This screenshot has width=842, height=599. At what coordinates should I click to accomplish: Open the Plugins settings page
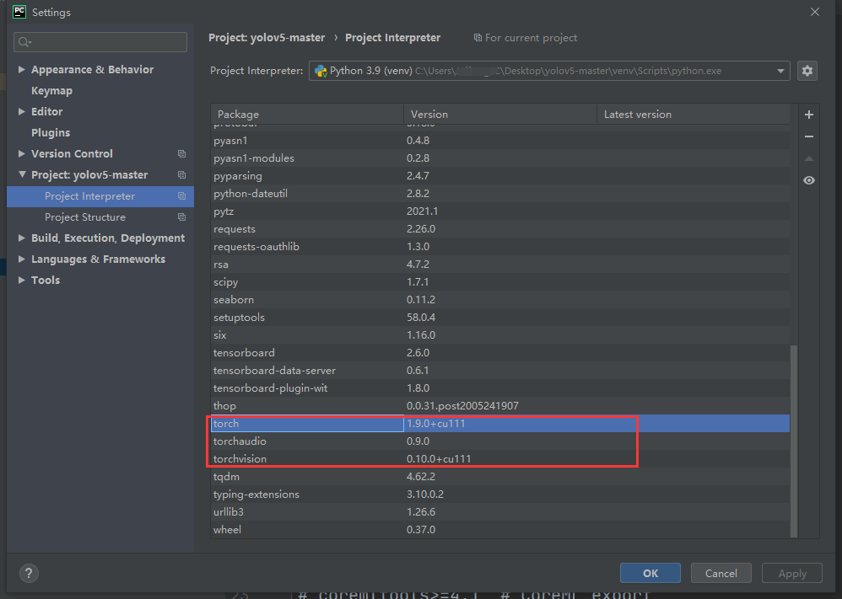(x=51, y=132)
